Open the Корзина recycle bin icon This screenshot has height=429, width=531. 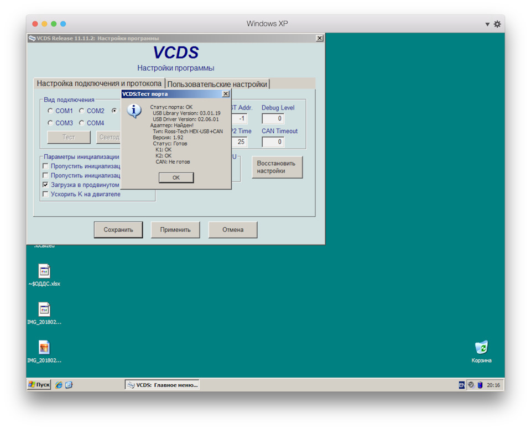click(x=481, y=347)
